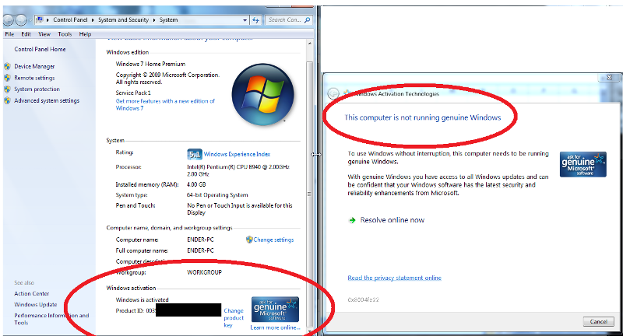Open Device Manager from sidebar
The height and width of the screenshot is (336, 623).
(34, 66)
